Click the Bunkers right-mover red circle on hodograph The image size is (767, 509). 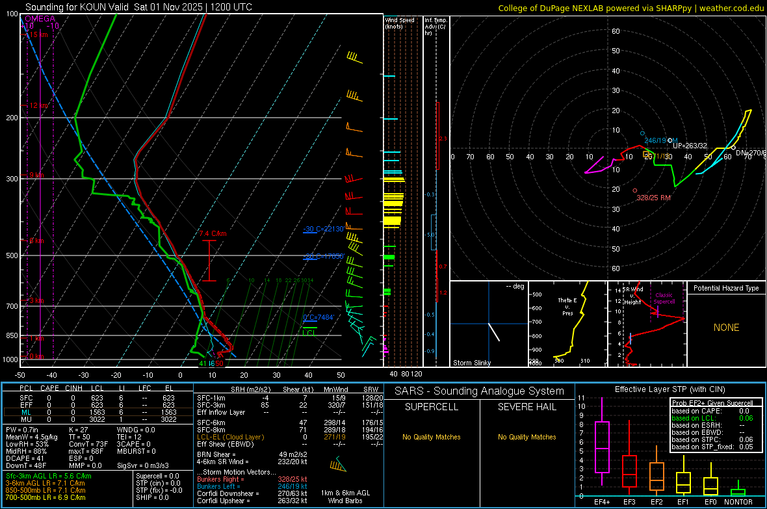(x=635, y=190)
